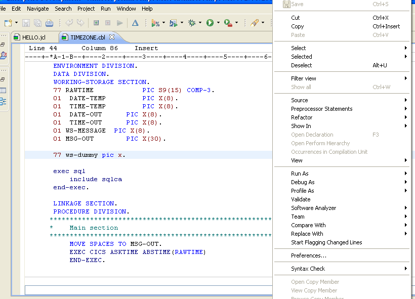This screenshot has height=299, width=415.
Task: Open the Selected submenu
Action: tap(342, 57)
